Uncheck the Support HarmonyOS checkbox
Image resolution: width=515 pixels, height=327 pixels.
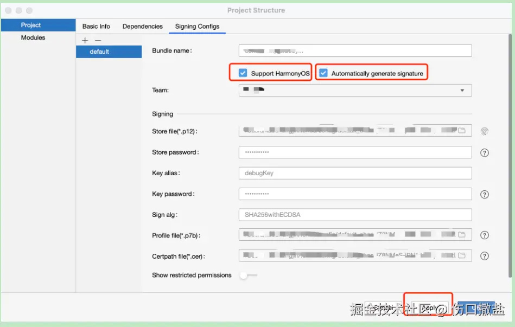point(243,73)
